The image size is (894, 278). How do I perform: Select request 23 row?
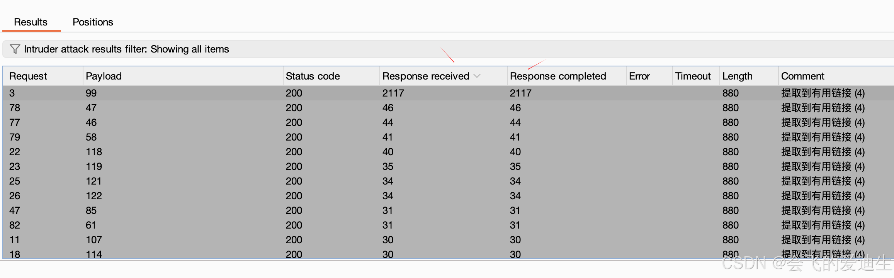[448, 166]
